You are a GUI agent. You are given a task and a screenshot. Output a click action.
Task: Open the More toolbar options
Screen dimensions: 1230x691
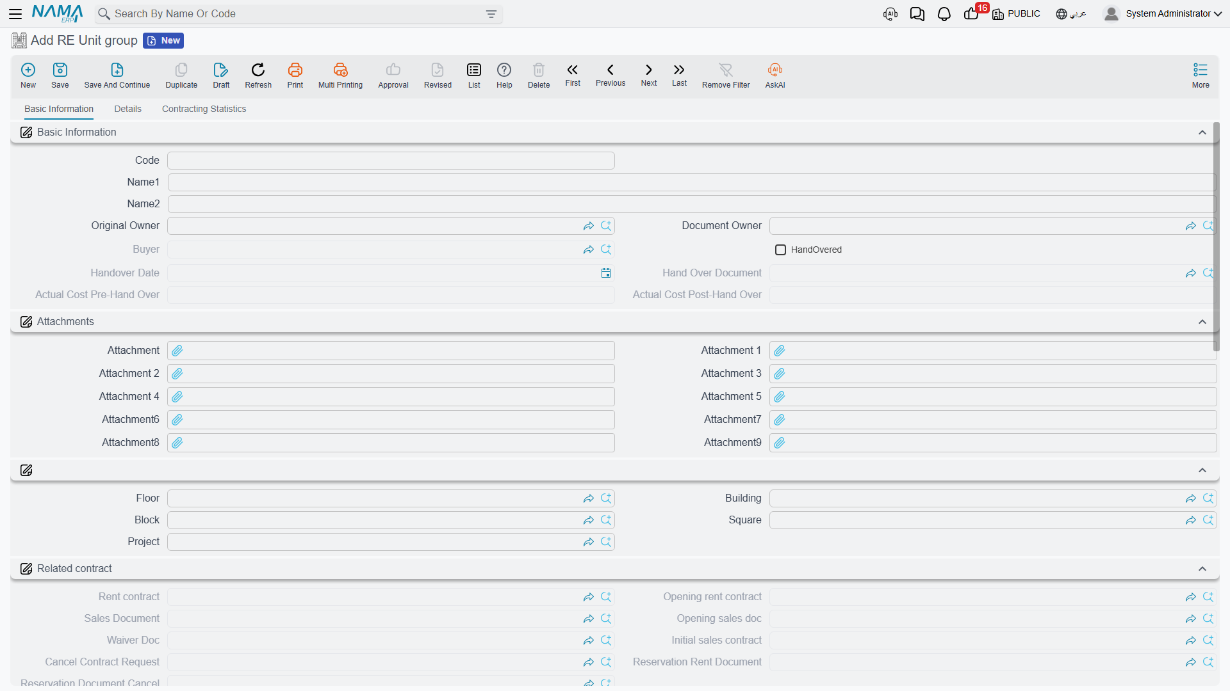pyautogui.click(x=1201, y=75)
